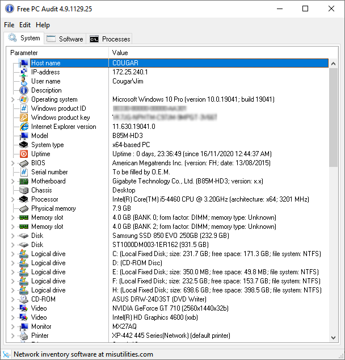The height and width of the screenshot is (360, 345).
Task: Click the status bar misutilities icon
Action: pos(6,354)
